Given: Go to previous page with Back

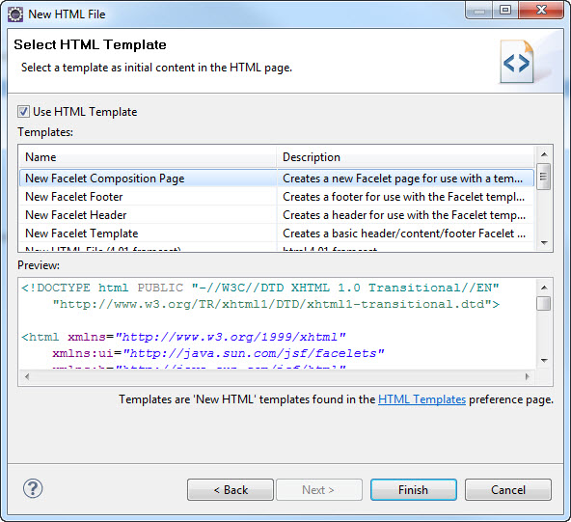Looking at the screenshot, I should tap(231, 489).
